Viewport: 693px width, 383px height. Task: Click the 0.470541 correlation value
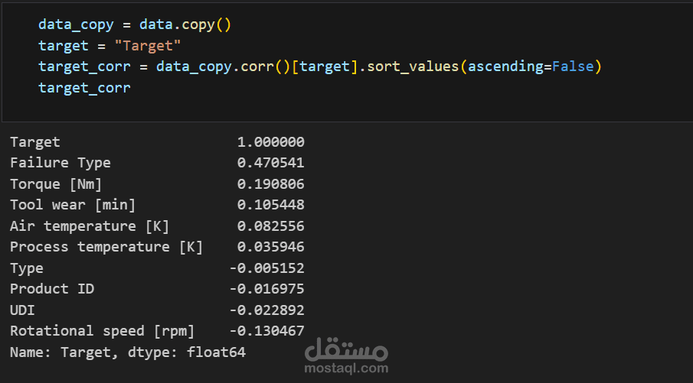pyautogui.click(x=271, y=163)
